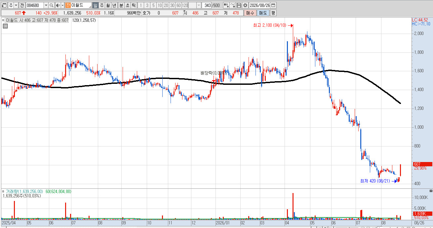433x228 pixels.
Task: Open the candle chart type icon
Action: click(226, 5)
